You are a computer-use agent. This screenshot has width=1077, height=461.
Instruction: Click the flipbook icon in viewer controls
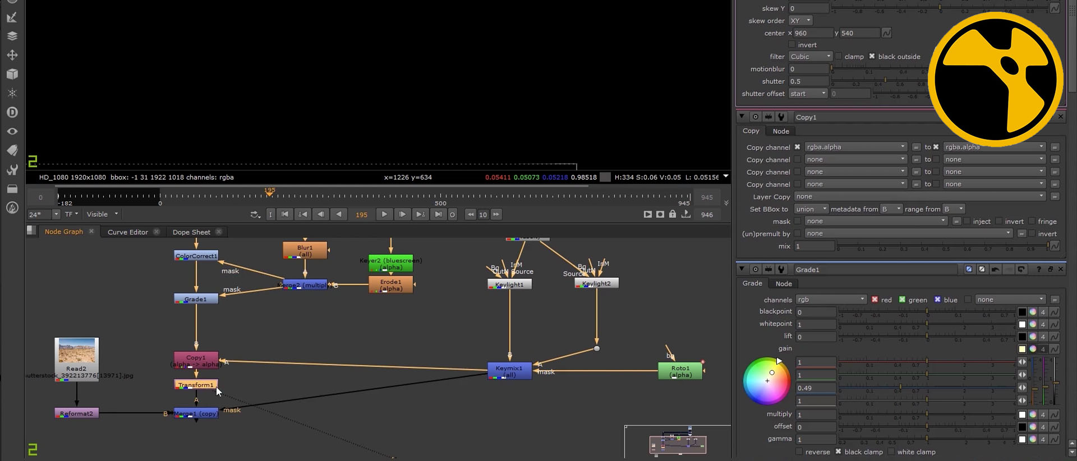[x=648, y=214]
